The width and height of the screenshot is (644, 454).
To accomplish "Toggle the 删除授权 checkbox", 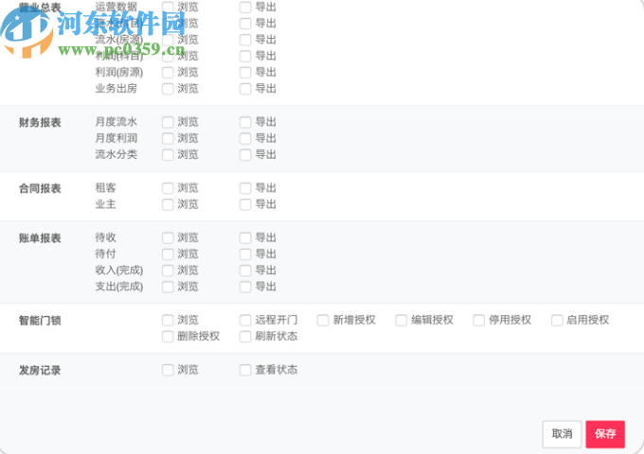I will point(168,337).
